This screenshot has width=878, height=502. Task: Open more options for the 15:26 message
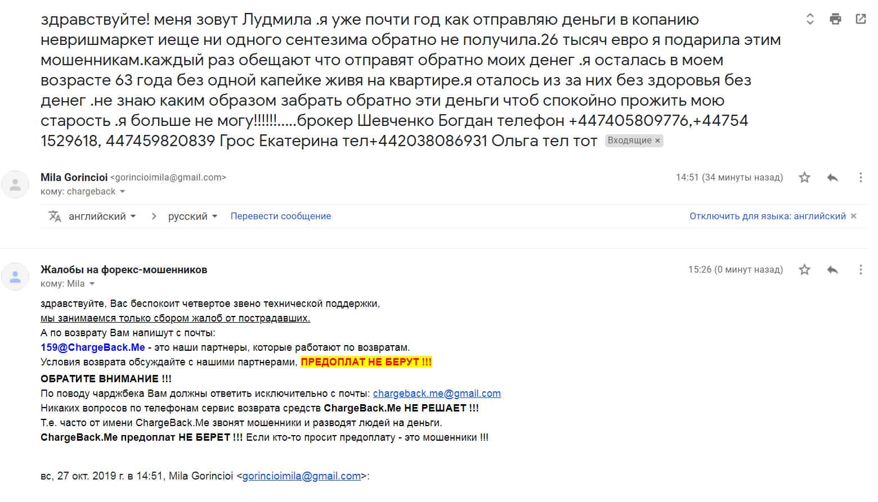tap(860, 270)
